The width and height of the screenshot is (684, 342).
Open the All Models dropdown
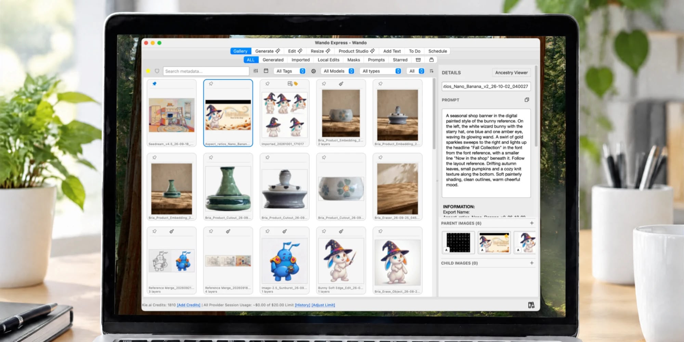click(338, 71)
